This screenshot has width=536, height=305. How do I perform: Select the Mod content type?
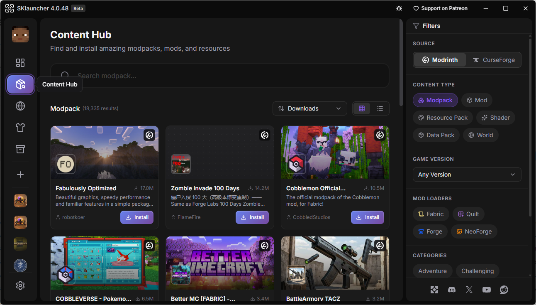click(477, 100)
